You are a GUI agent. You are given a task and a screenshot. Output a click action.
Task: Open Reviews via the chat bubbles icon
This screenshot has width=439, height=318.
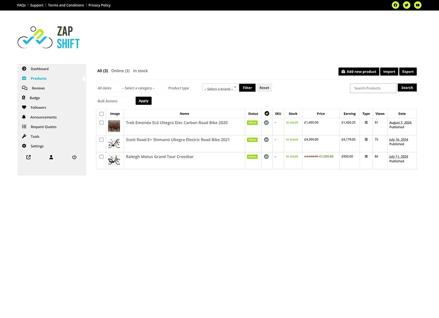pos(24,88)
